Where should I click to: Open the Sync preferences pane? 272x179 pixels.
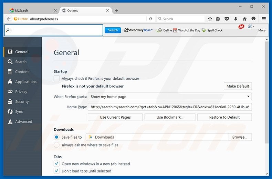[x=22, y=111]
